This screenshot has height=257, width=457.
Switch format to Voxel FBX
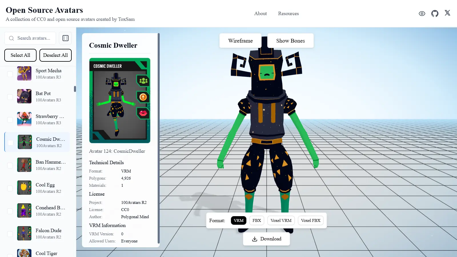311,220
